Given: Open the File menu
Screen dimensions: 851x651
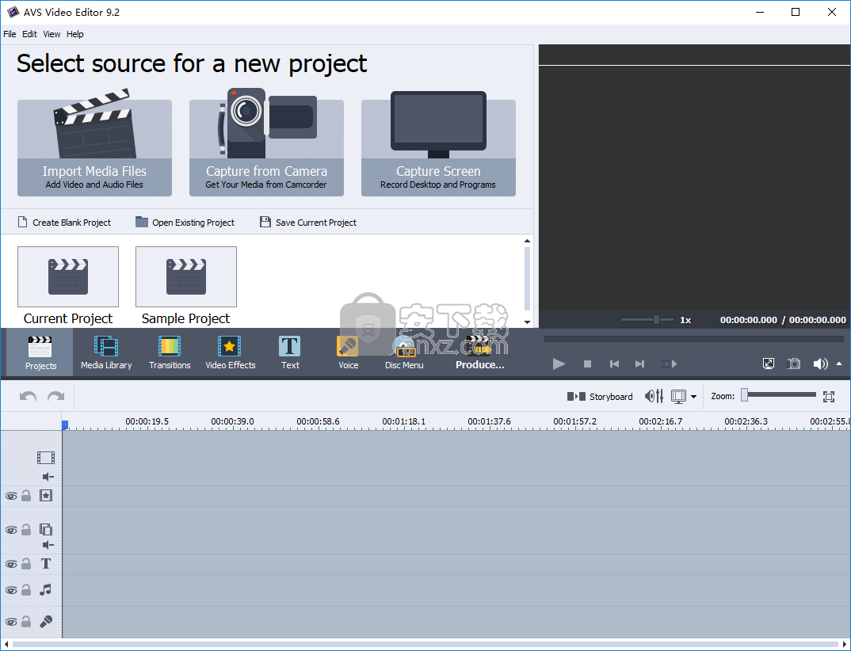Looking at the screenshot, I should click(10, 34).
